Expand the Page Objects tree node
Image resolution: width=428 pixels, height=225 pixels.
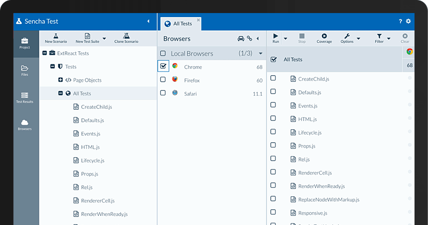[61, 80]
